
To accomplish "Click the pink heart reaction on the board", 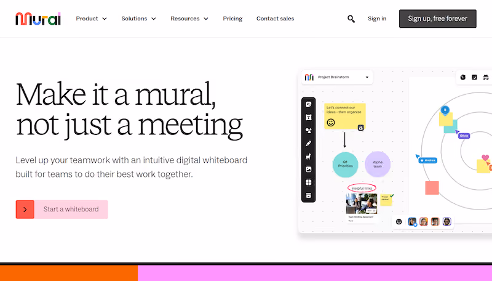I will click(485, 158).
